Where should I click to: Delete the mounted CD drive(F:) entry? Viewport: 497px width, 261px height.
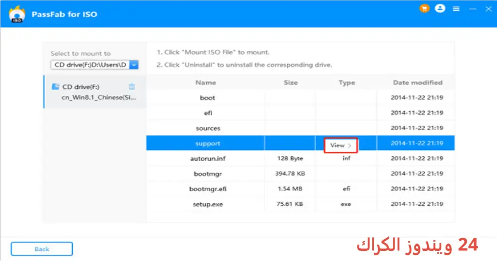[x=132, y=86]
